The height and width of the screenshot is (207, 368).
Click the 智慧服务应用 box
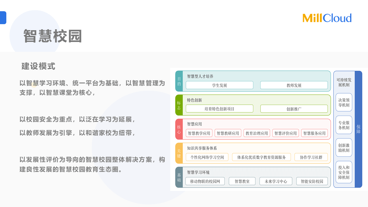(x=314, y=133)
